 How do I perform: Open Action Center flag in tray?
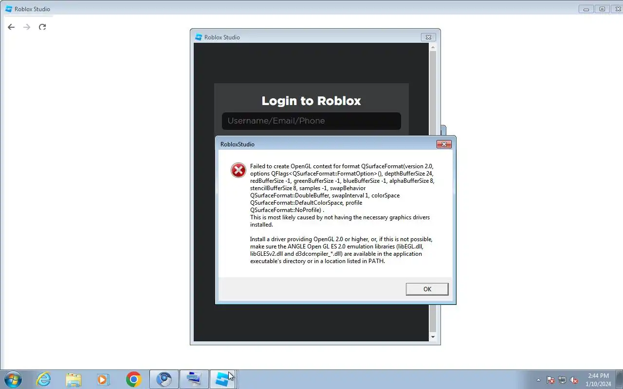[550, 380]
